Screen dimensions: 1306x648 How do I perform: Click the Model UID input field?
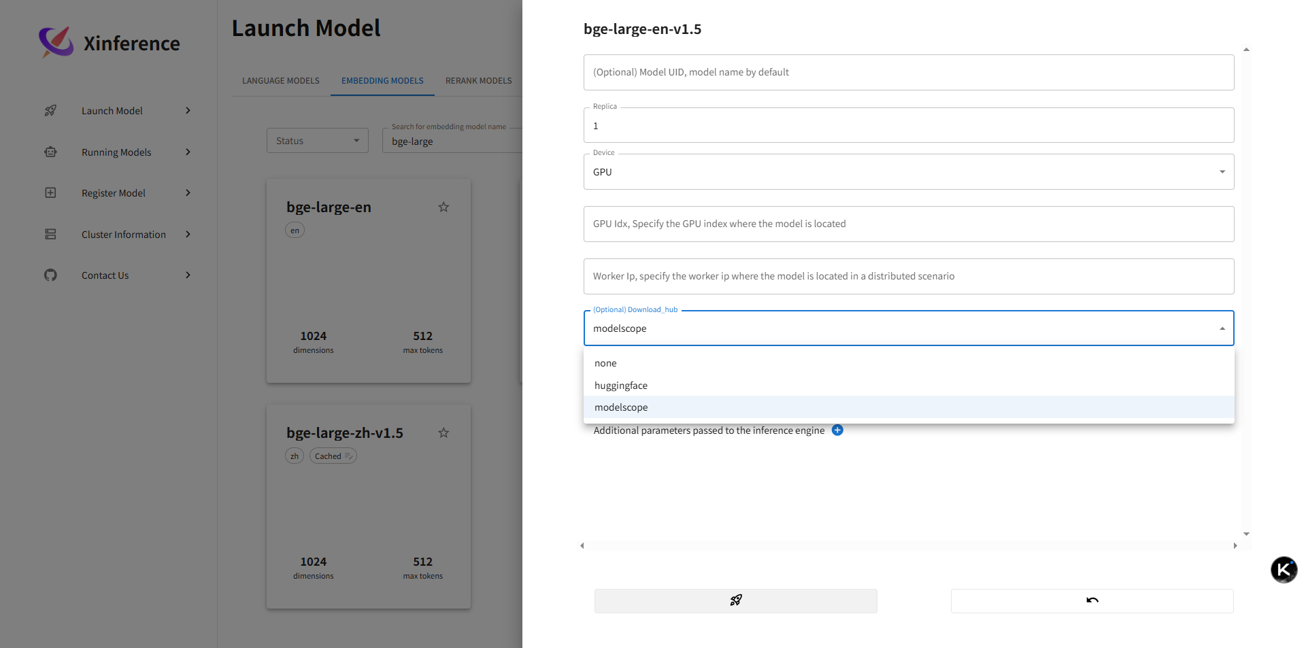click(x=909, y=72)
